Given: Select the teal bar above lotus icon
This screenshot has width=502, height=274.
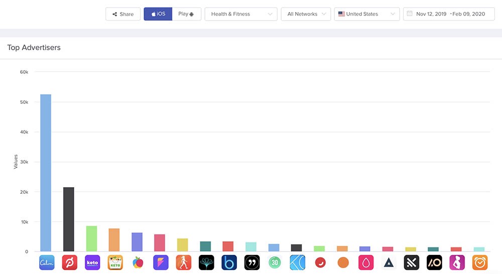Looking at the screenshot, I should pos(205,246).
